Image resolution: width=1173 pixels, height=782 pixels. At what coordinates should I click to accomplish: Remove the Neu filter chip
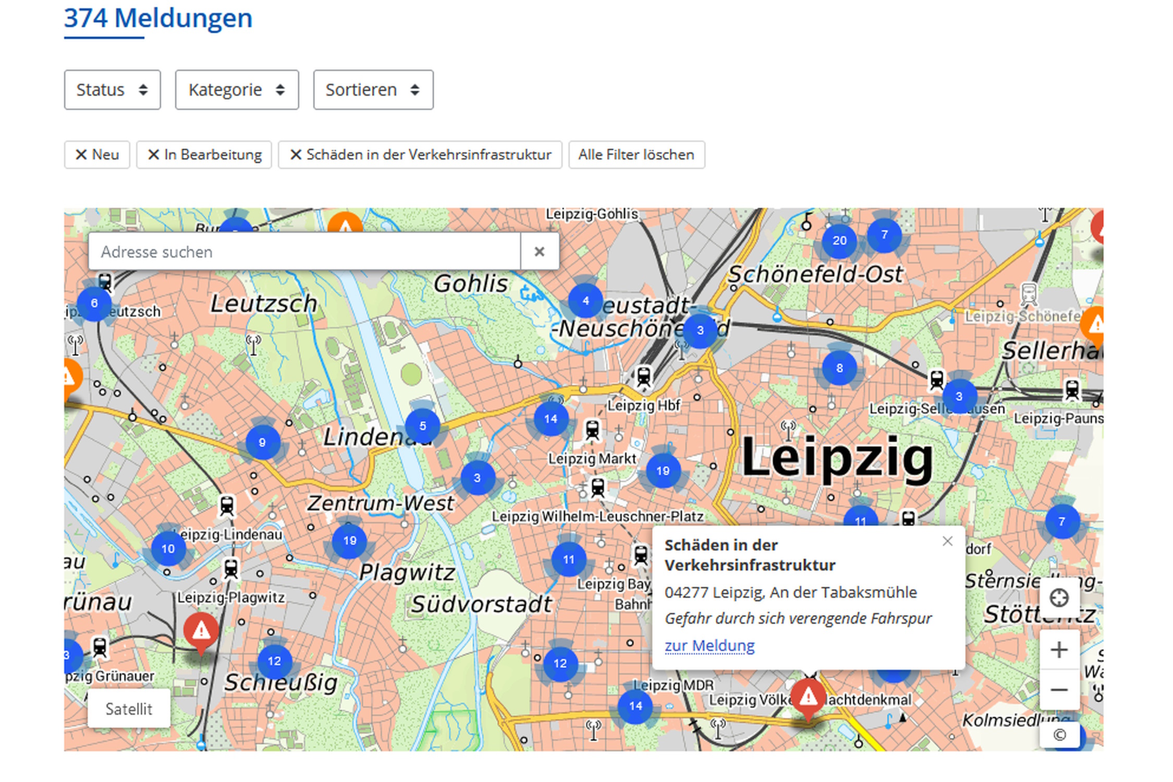pyautogui.click(x=96, y=155)
